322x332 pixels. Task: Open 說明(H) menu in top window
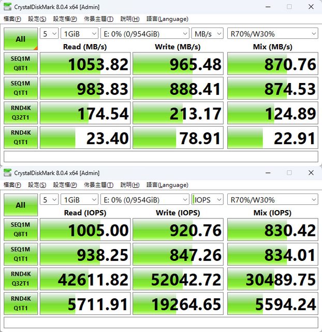point(130,19)
